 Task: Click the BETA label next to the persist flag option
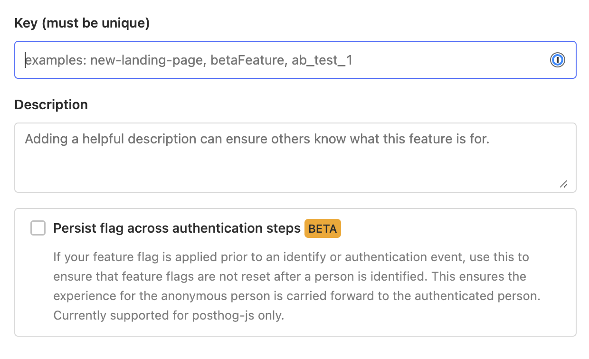(x=323, y=228)
